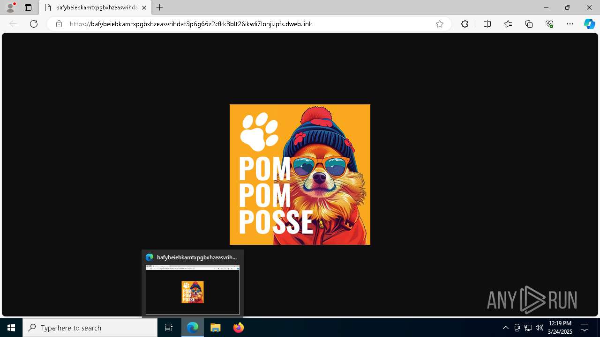600x337 pixels.
Task: Restore down the Edge window
Action: coord(568,7)
